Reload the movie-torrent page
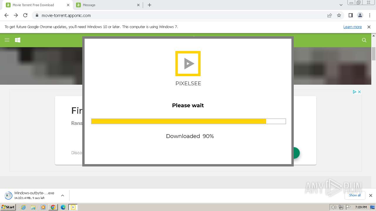376x211 pixels. click(x=25, y=16)
